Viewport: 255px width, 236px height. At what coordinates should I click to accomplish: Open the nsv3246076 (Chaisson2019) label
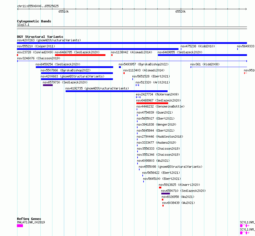[x=39, y=58]
